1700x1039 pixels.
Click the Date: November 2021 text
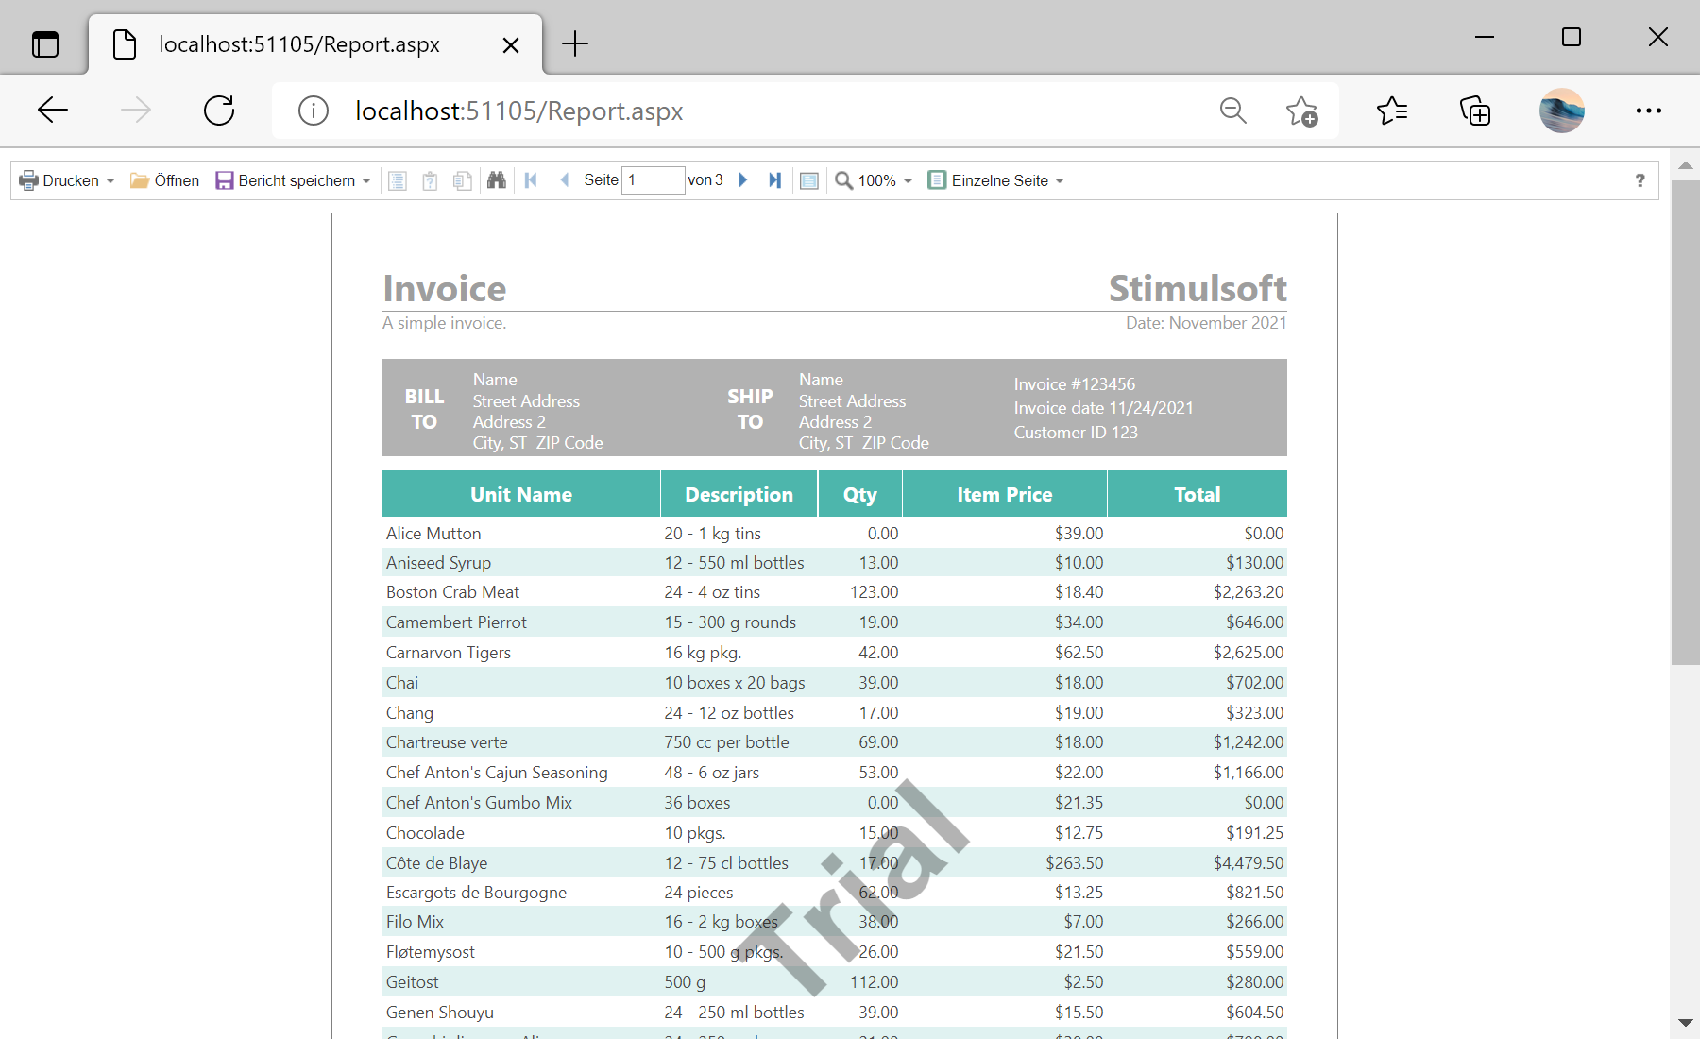coord(1206,323)
